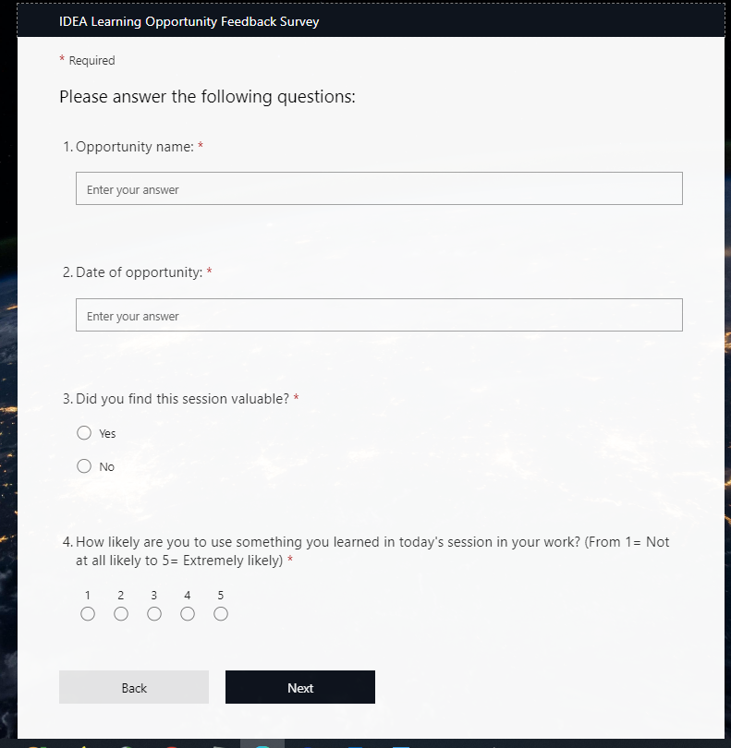This screenshot has height=748, width=731.
Task: Select Yes for session valuable question
Action: click(x=84, y=433)
